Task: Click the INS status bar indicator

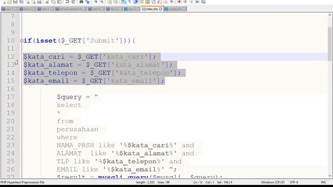Action: tap(323, 182)
